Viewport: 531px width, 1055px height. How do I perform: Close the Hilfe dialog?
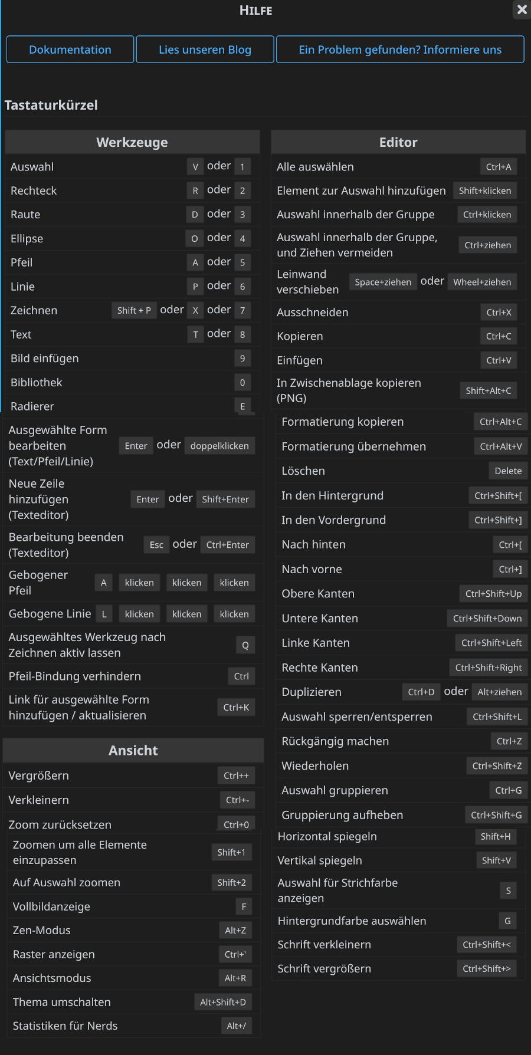[522, 9]
